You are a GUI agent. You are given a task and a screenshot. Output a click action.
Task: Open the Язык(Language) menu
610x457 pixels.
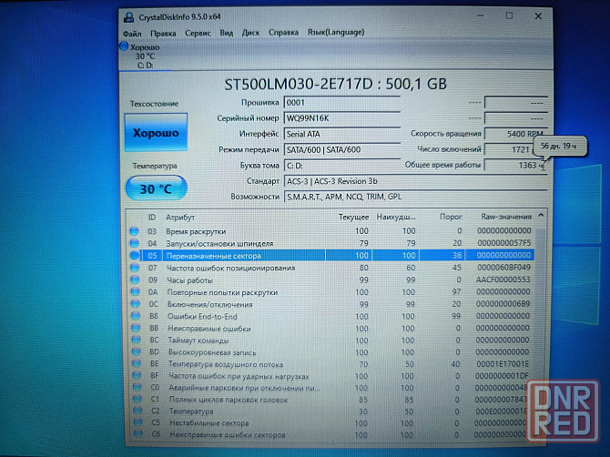(336, 32)
